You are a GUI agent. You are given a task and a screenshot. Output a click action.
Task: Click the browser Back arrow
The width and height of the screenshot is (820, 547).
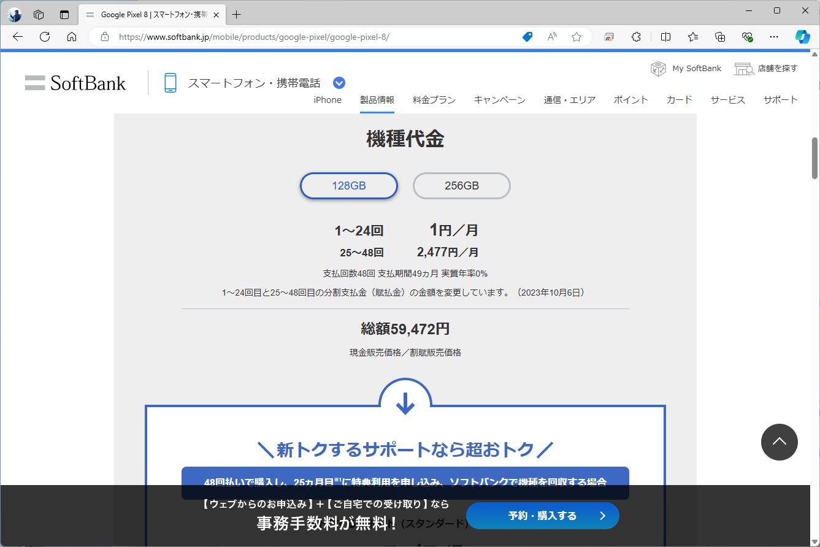tap(18, 37)
